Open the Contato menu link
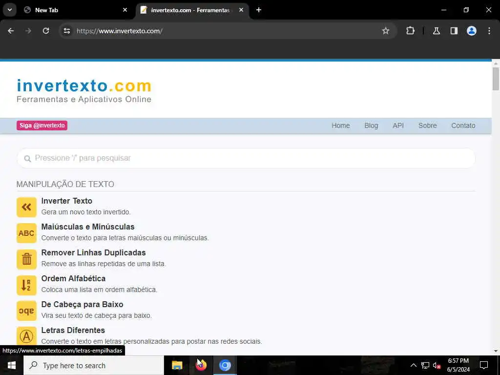 [463, 125]
